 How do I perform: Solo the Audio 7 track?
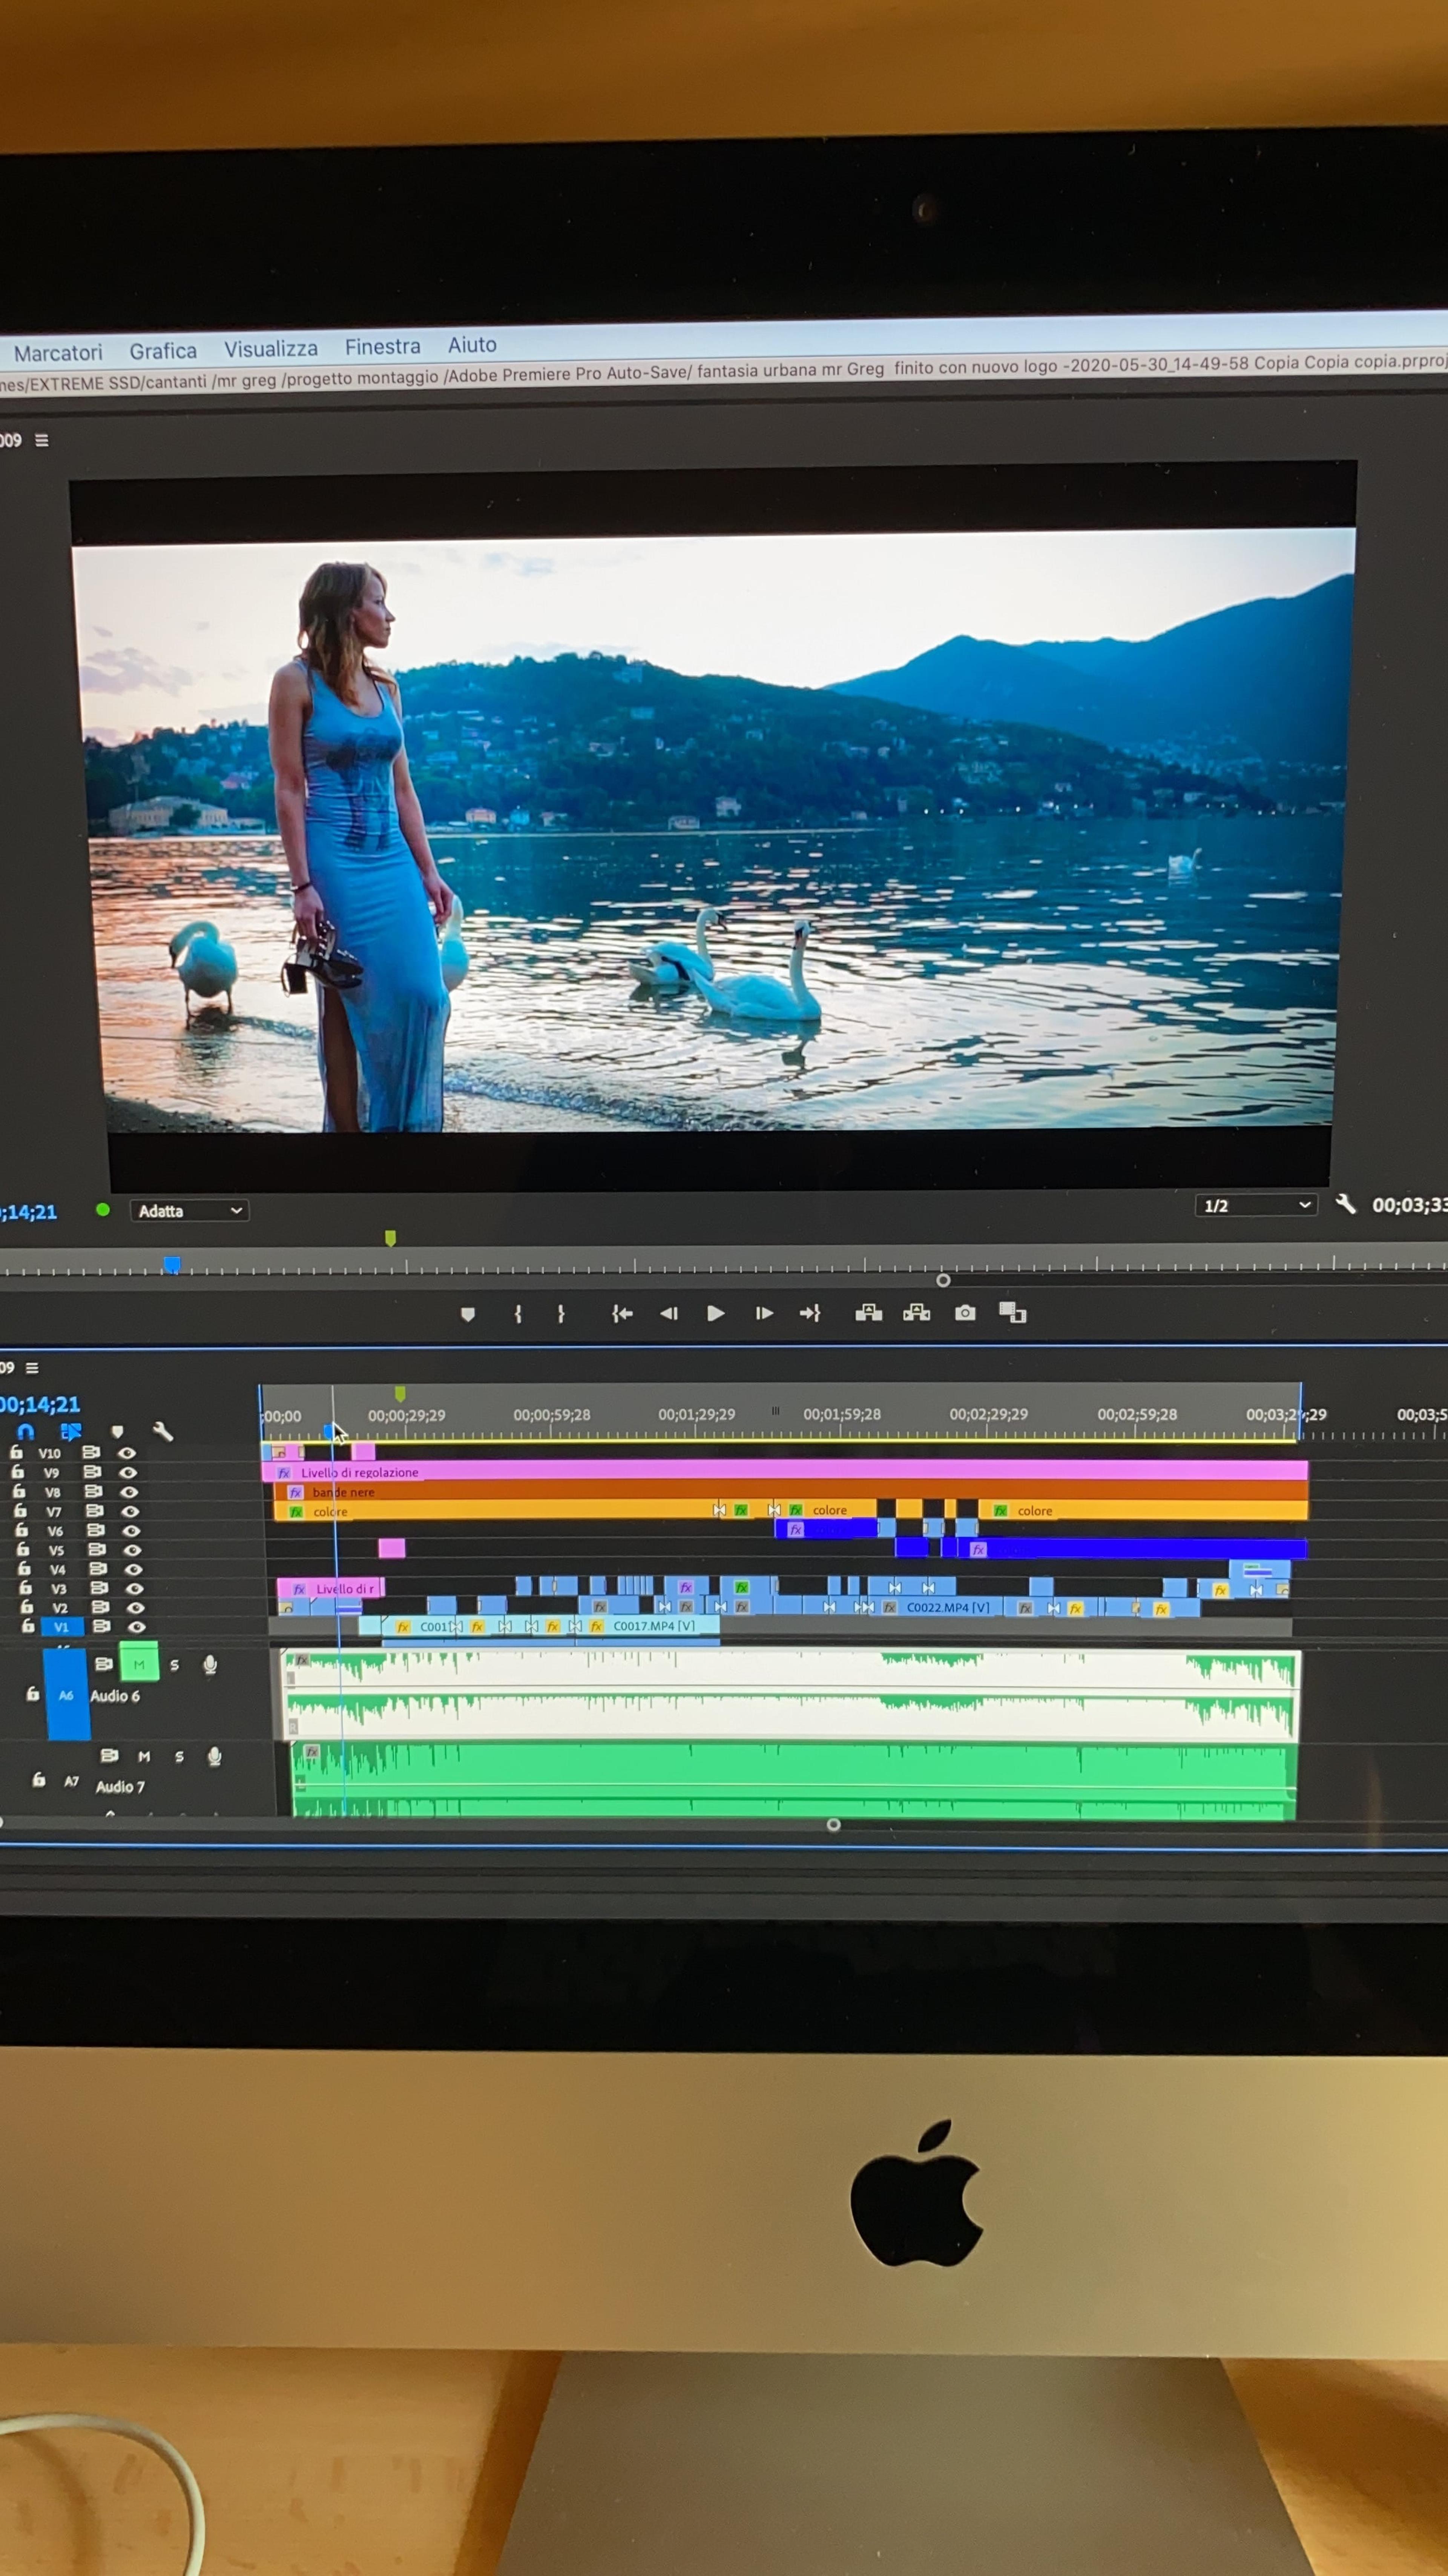(x=179, y=1756)
